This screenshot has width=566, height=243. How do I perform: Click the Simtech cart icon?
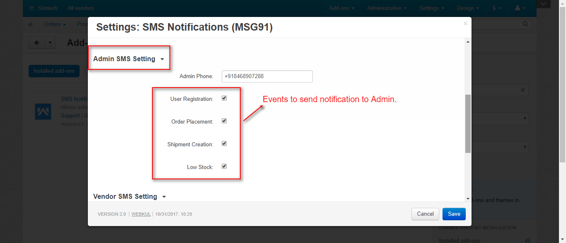pos(31,8)
